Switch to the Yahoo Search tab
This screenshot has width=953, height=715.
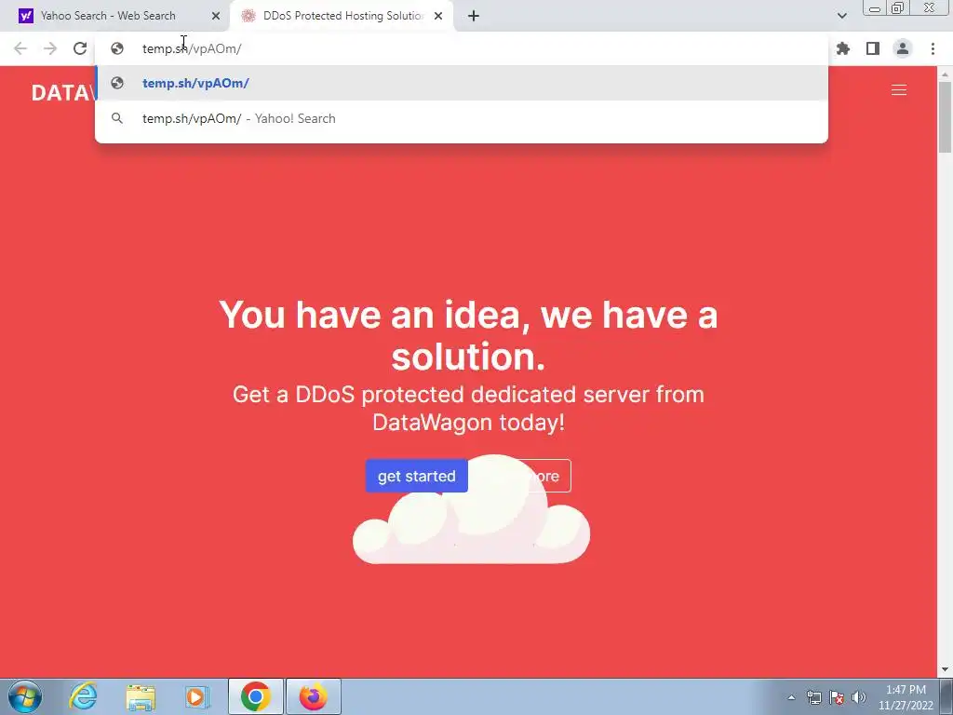click(114, 16)
